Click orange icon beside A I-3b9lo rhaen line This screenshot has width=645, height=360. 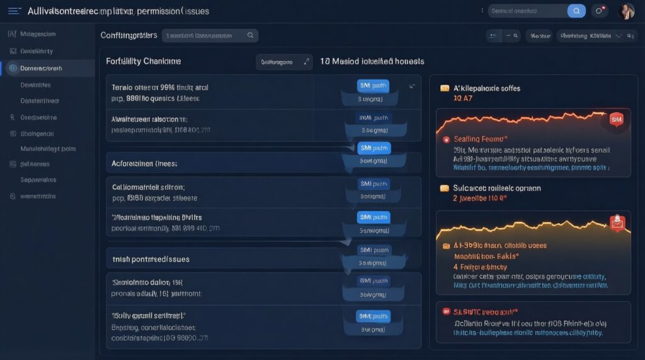pos(447,246)
